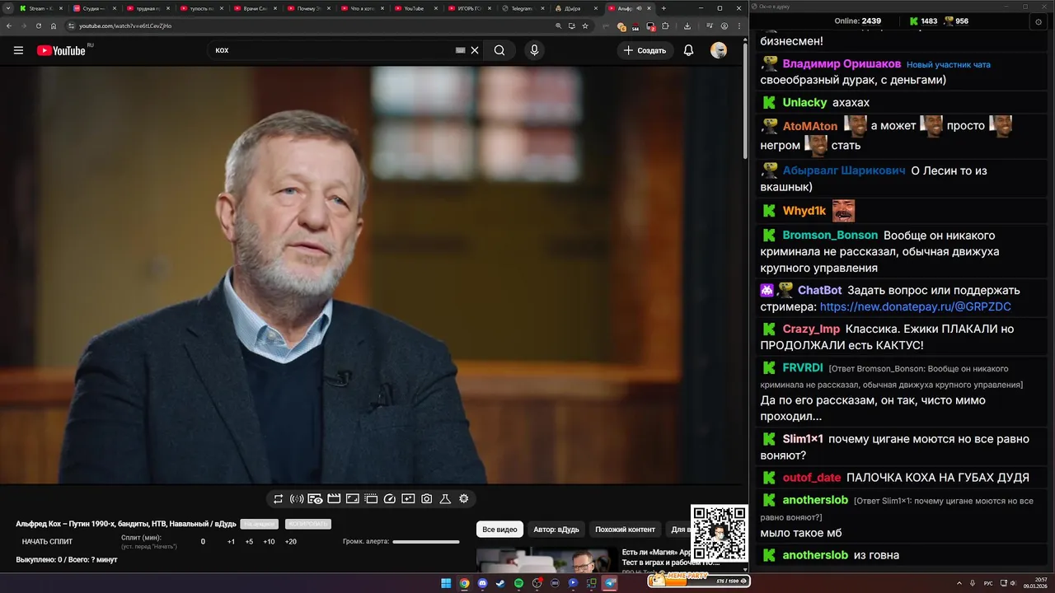
Task: Open Discord from the taskbar
Action: [482, 583]
